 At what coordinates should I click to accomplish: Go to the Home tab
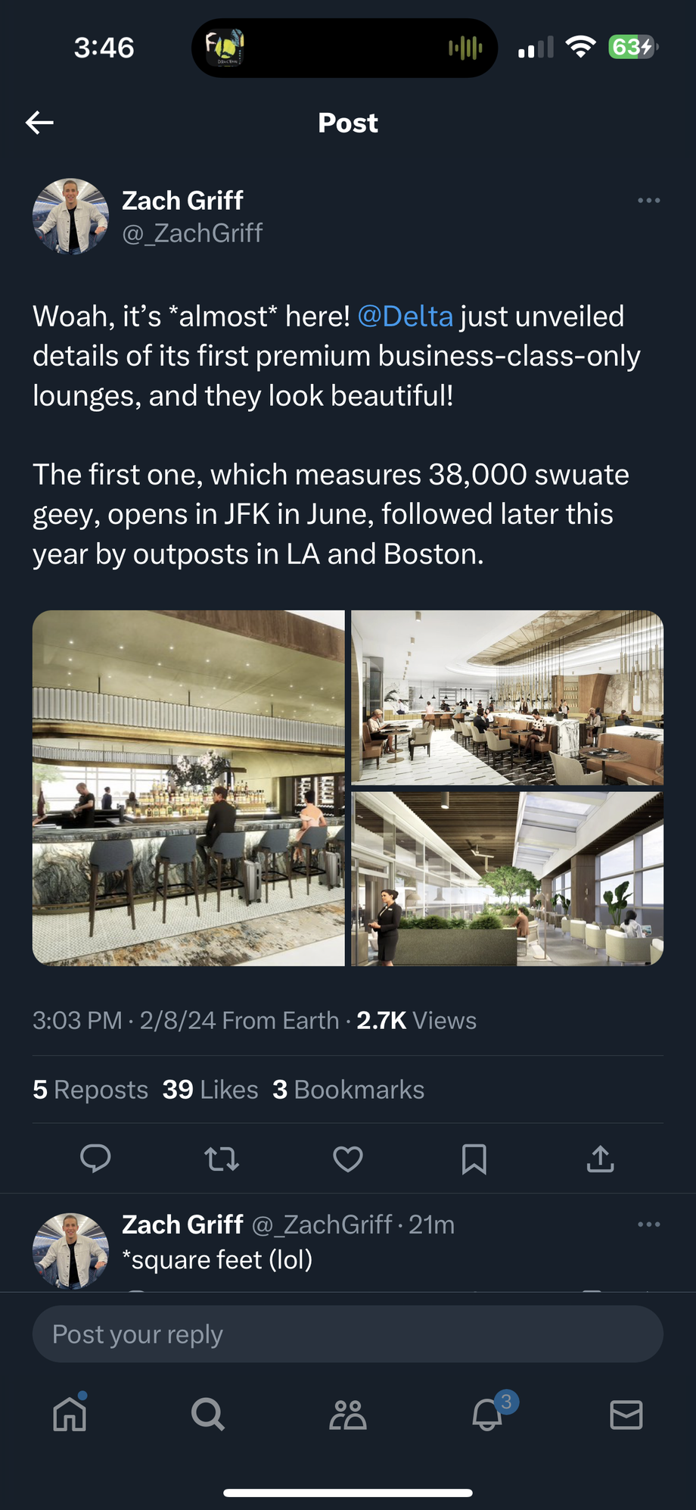[70, 1414]
